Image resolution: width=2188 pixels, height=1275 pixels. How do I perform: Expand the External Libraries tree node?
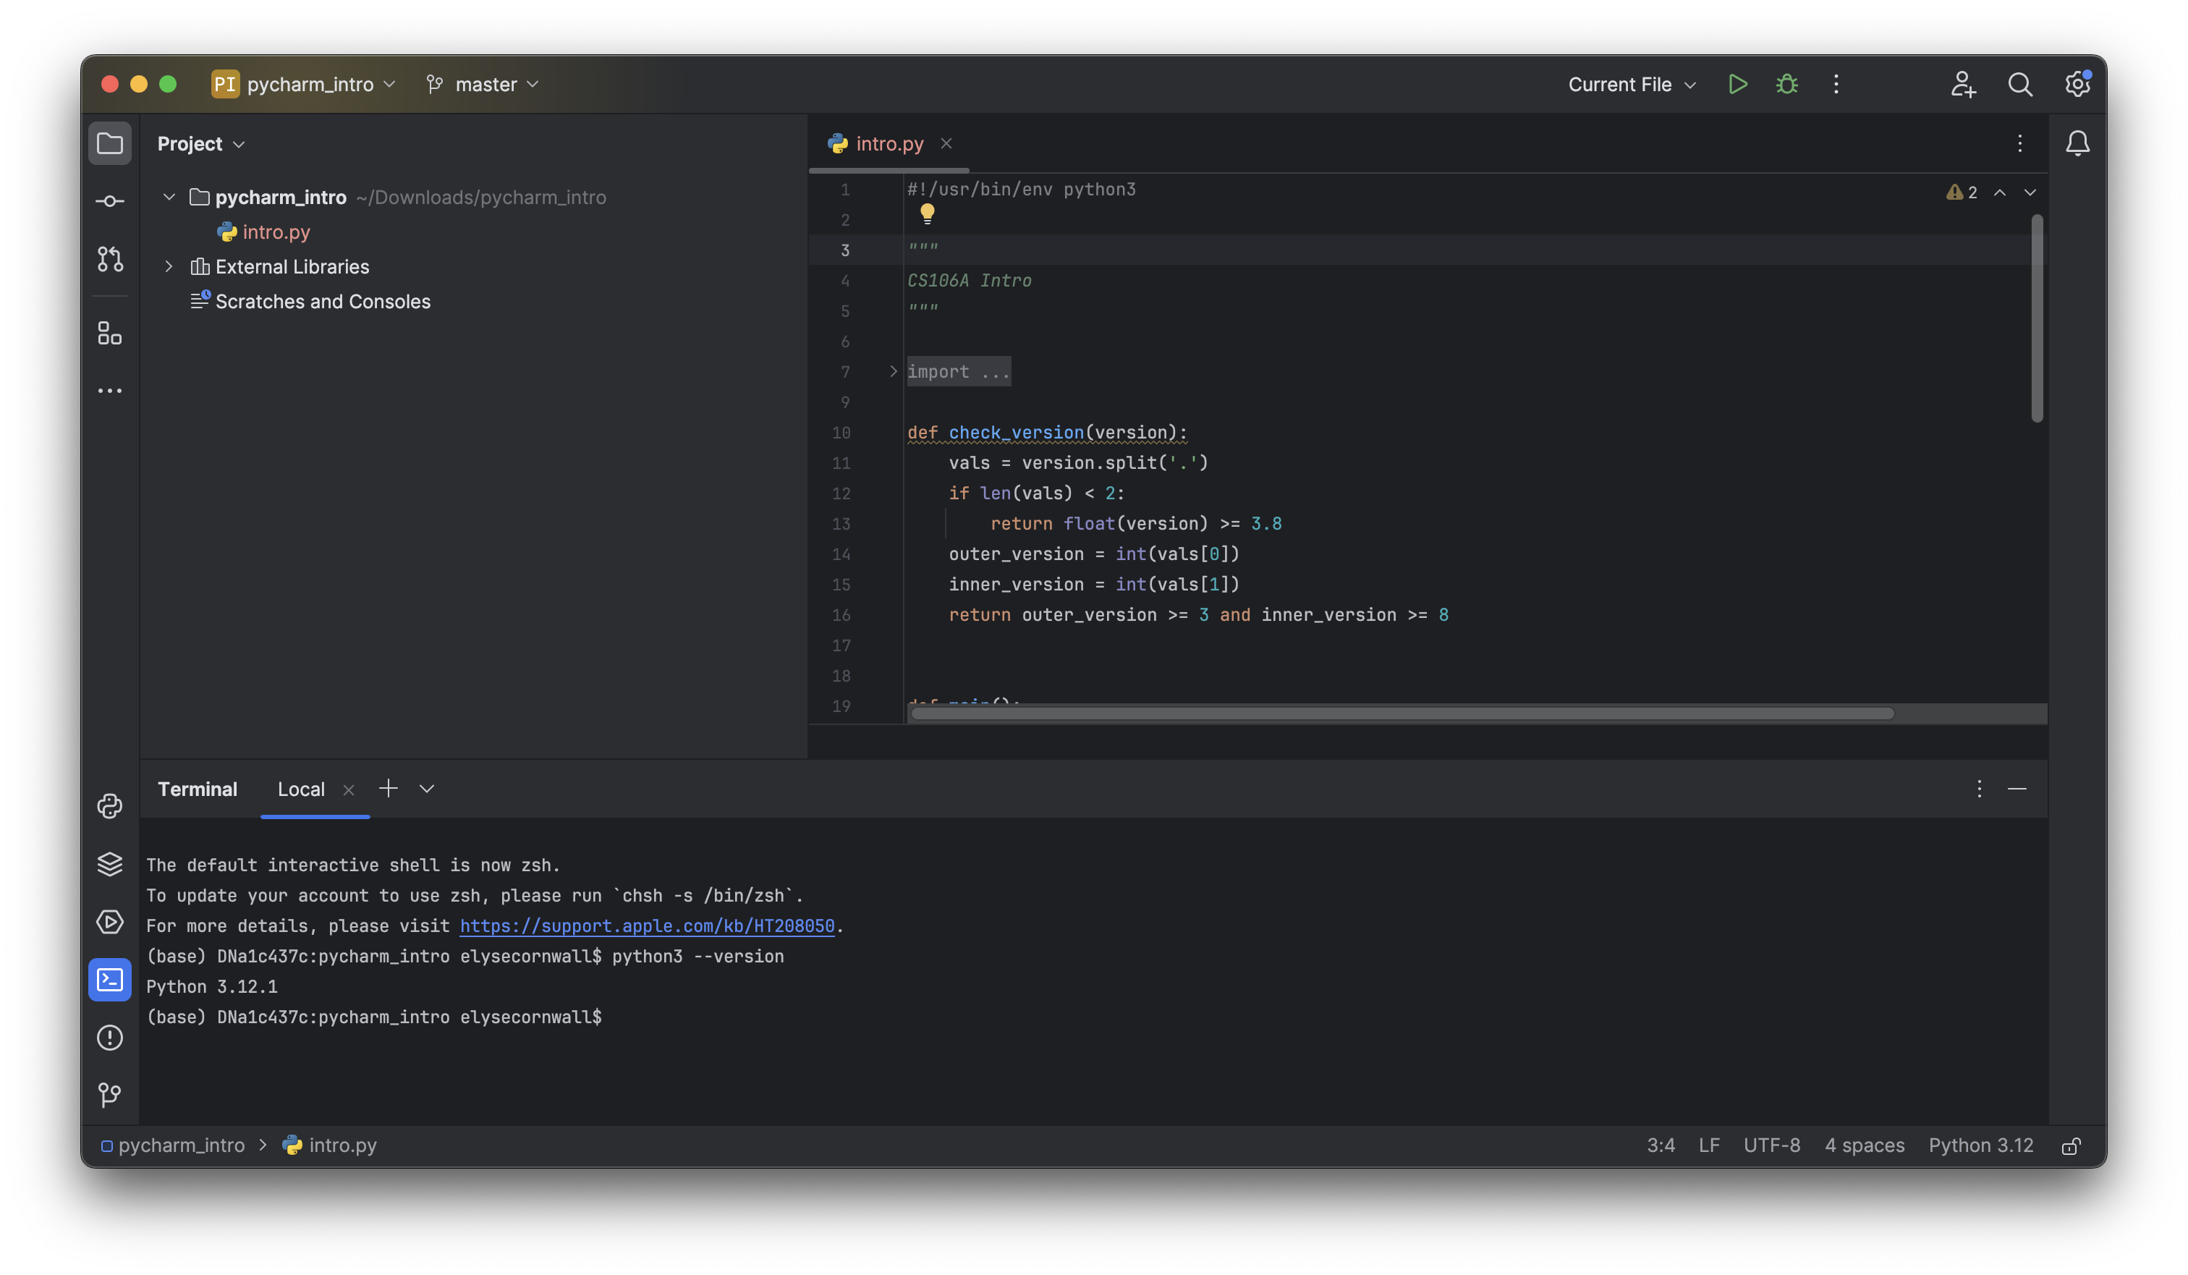pos(169,266)
